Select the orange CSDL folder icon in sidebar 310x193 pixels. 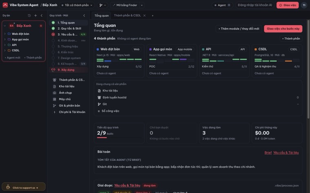pyautogui.click(x=9, y=50)
